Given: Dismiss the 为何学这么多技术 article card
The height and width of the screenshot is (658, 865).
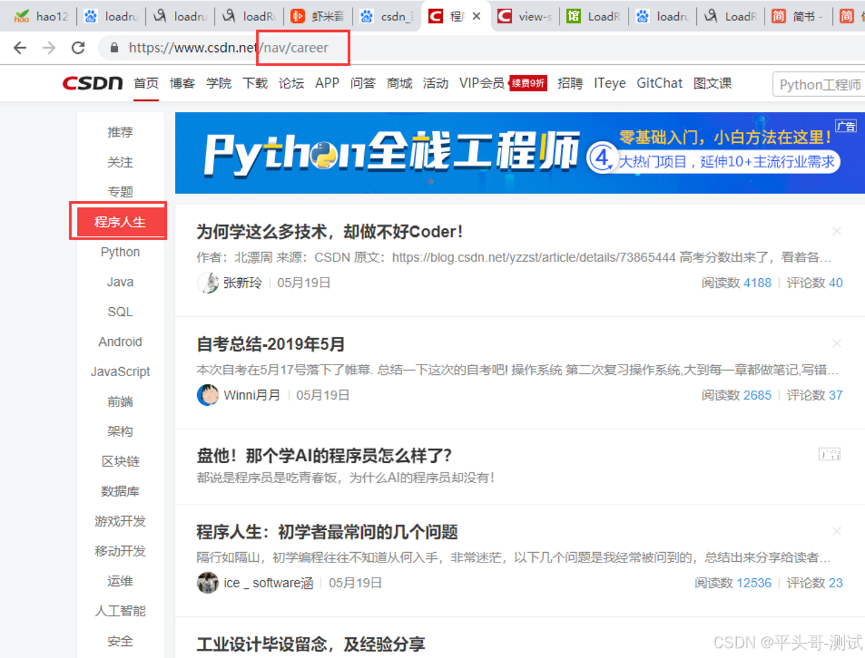Looking at the screenshot, I should click(837, 231).
